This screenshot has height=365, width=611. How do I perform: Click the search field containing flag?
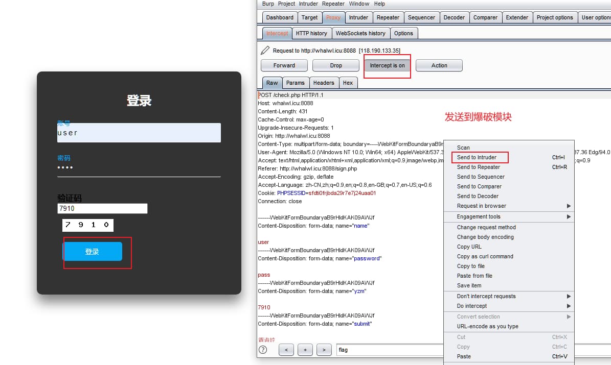(x=390, y=350)
